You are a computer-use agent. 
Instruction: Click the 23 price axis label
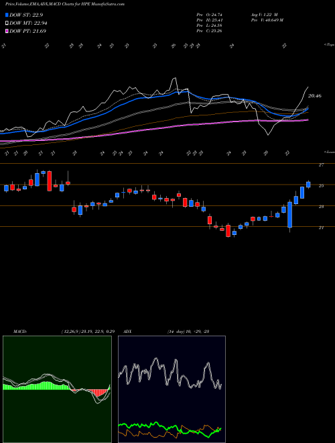coord(321,207)
